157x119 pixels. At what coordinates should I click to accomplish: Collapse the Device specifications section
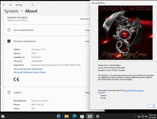47,30
